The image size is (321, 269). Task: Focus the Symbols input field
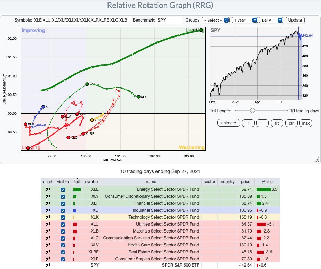tap(82, 20)
